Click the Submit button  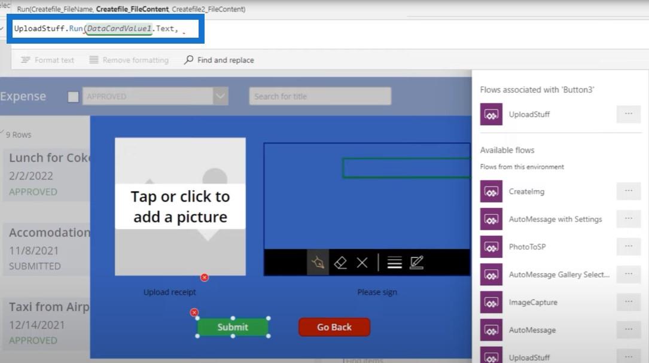click(x=233, y=327)
